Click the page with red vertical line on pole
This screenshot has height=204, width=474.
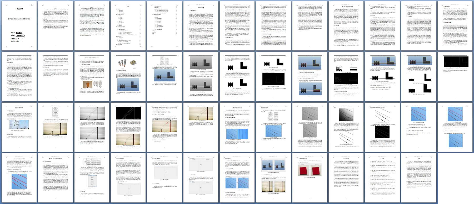pyautogui.click(x=164, y=127)
